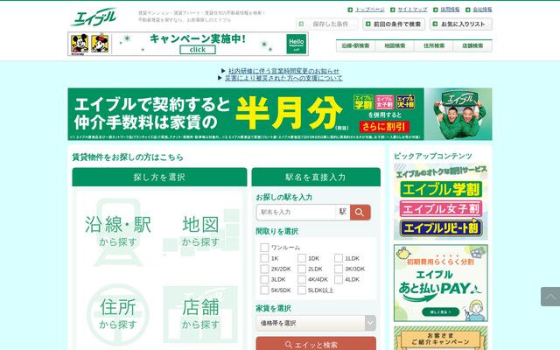Open 地図から探す map search tile

click(200, 232)
